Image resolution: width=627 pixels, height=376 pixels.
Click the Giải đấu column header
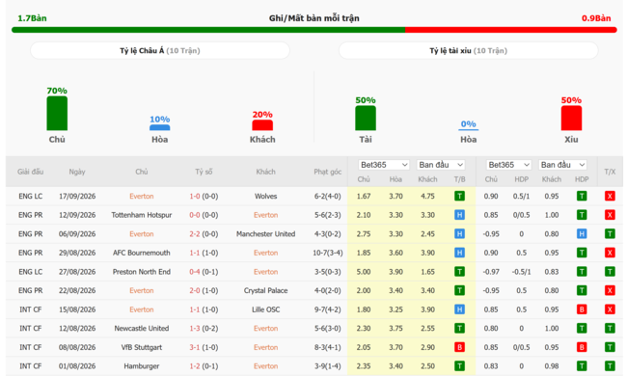tap(31, 172)
